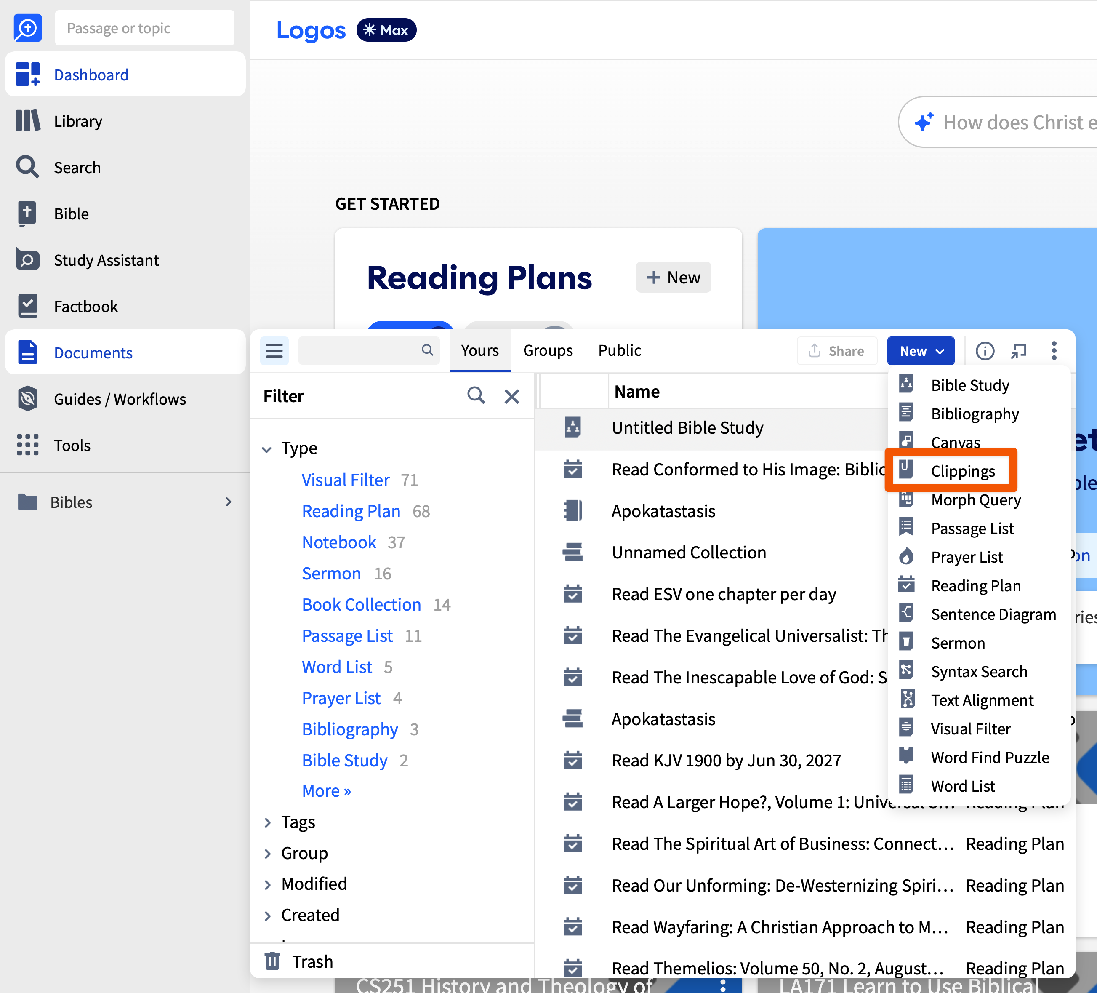
Task: Switch to the Groups tab
Action: (548, 351)
